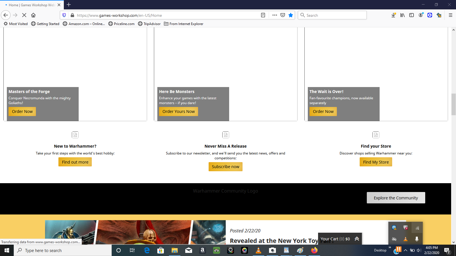Viewport: 456px width, 256px height.
Task: Open Mail app from taskbar
Action: click(x=189, y=250)
